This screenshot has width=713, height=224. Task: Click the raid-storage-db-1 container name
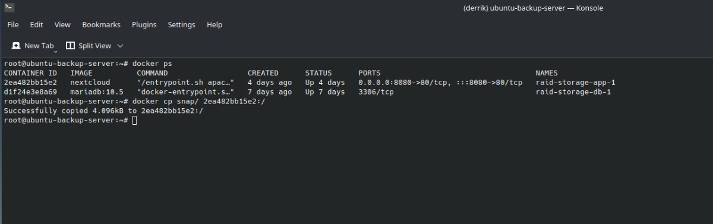click(x=573, y=92)
